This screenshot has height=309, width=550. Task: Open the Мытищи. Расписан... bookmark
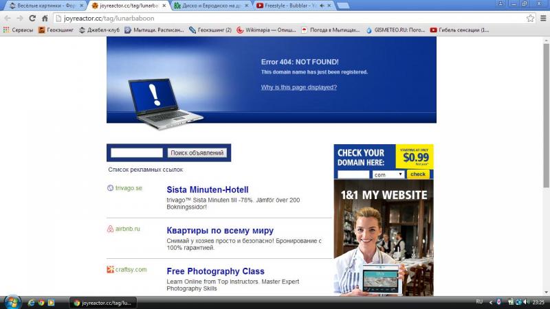(154, 30)
